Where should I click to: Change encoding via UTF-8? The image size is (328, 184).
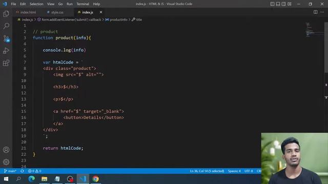tap(249, 171)
